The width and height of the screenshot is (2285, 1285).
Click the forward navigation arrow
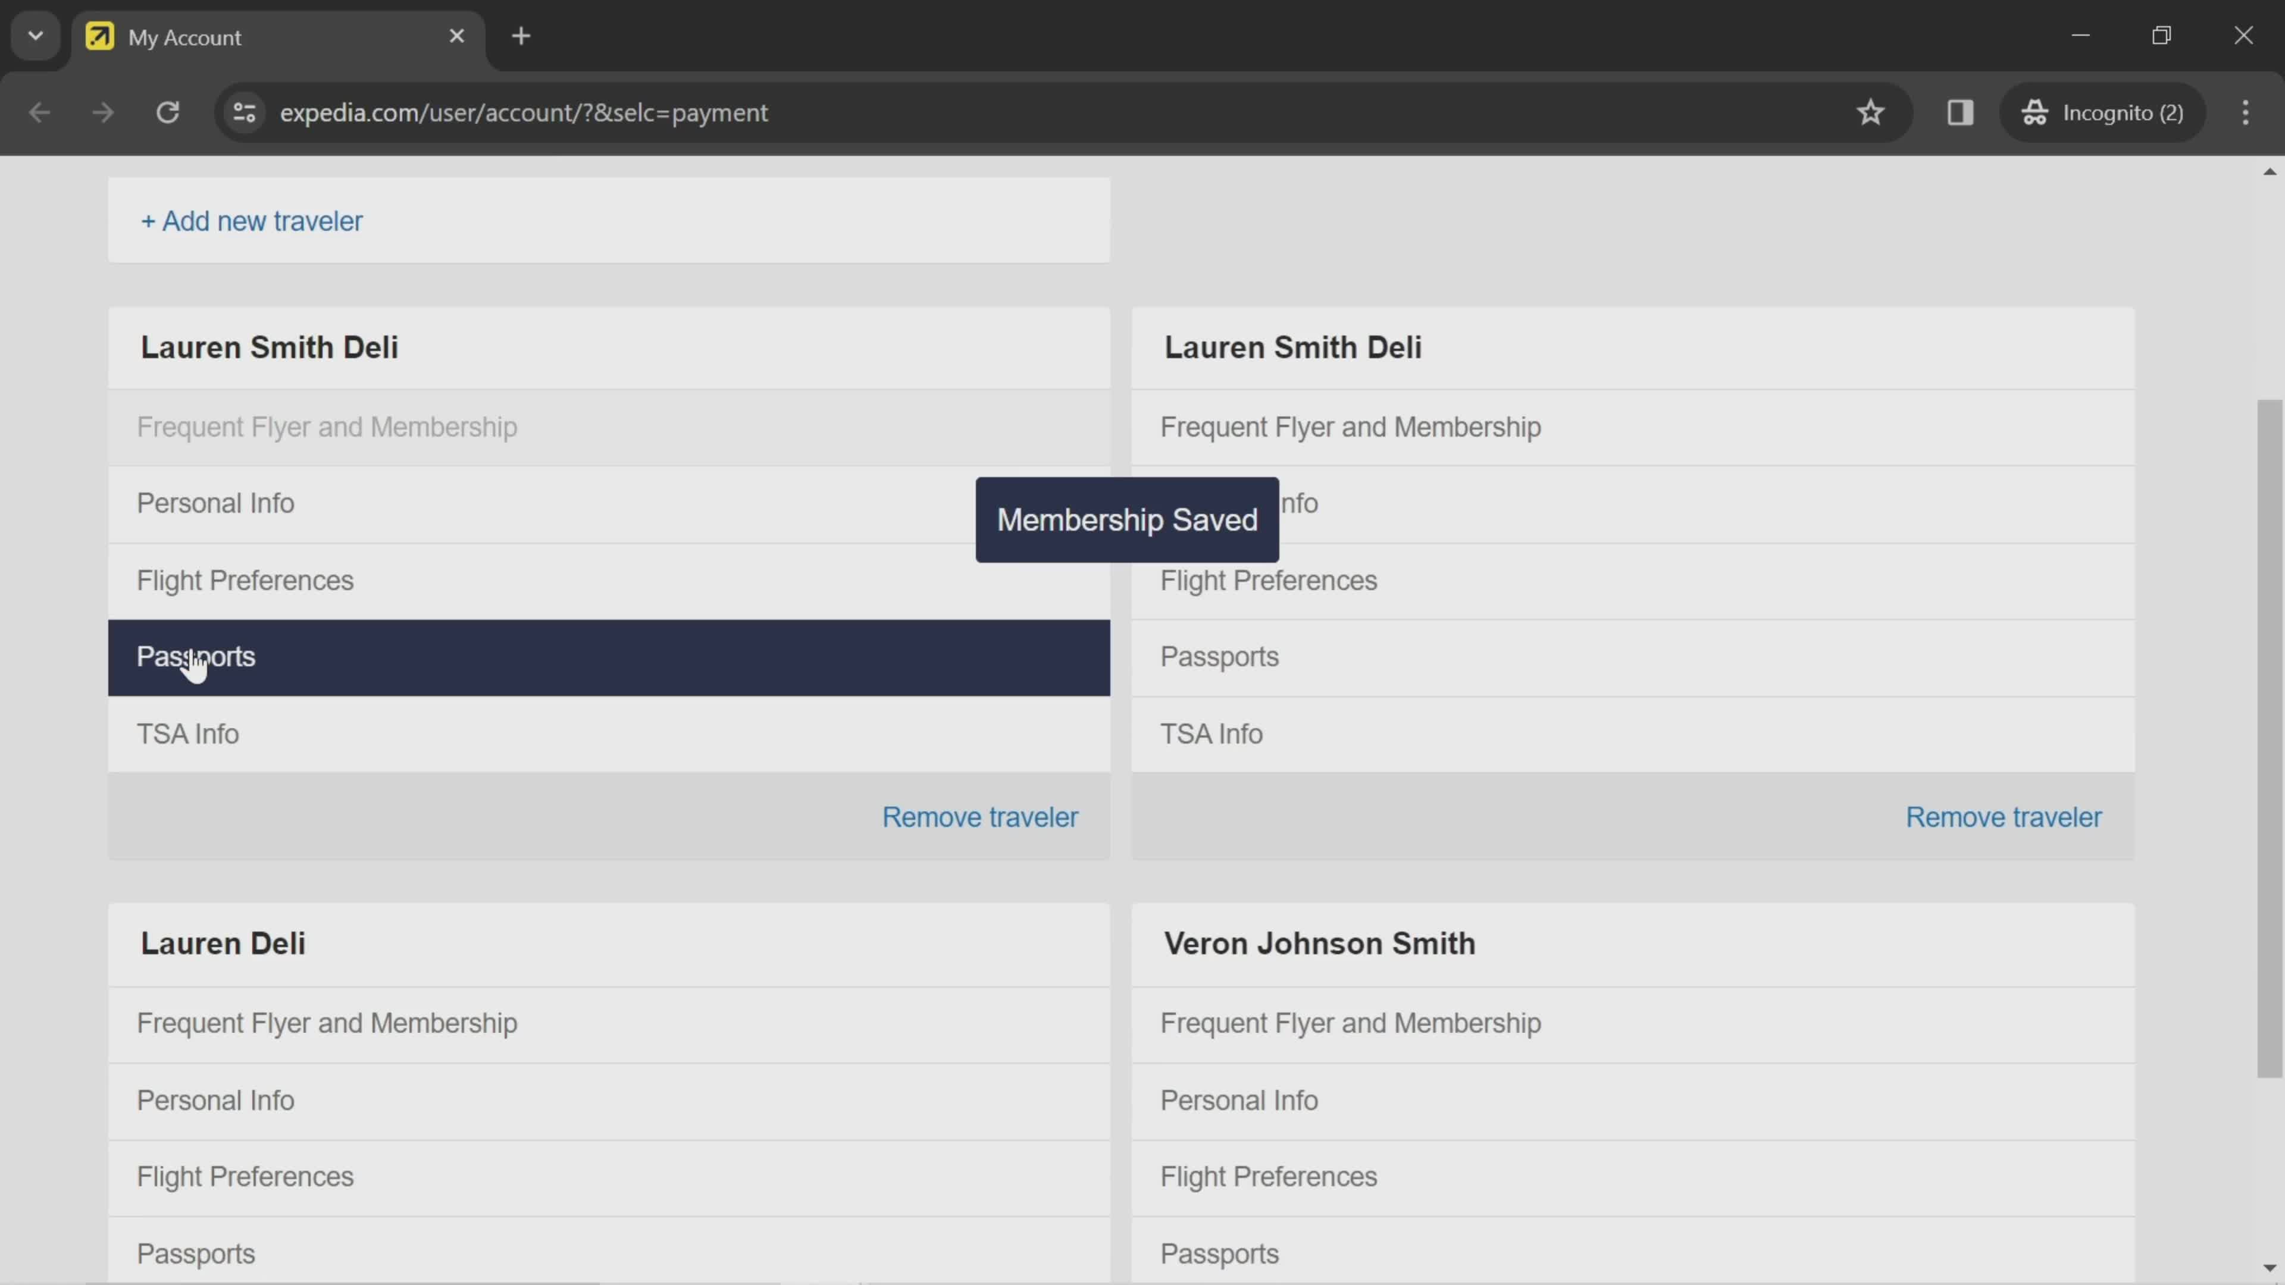[x=102, y=111]
